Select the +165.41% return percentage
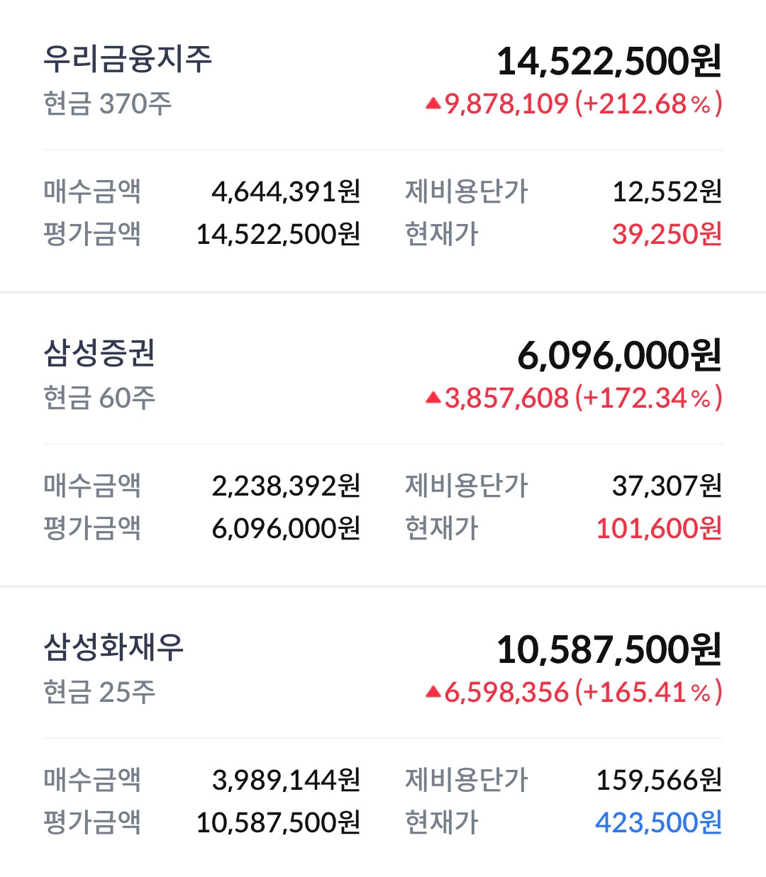This screenshot has height=877, width=766. point(648,692)
